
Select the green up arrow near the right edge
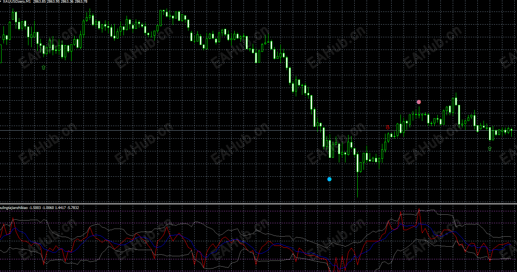(x=490, y=148)
